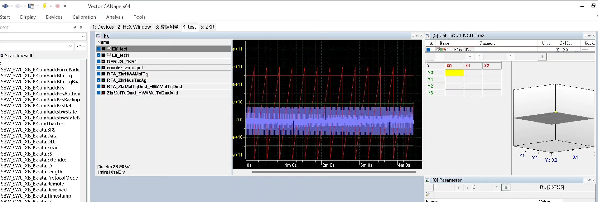Select SBW_SWC_XB_B.ComTbarTrq in search results
Image resolution: width=598 pixels, height=202 pixels.
[32, 124]
